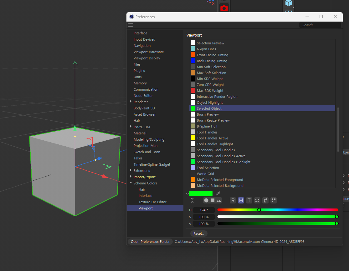Screen dimensions: 349x271
Task: Open Node Editor preferences
Action: coord(143,96)
